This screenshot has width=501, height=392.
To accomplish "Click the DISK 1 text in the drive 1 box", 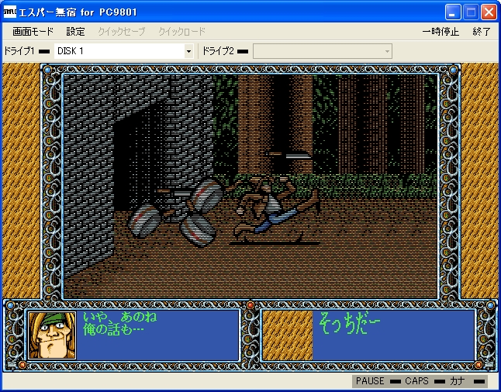I will [x=71, y=51].
